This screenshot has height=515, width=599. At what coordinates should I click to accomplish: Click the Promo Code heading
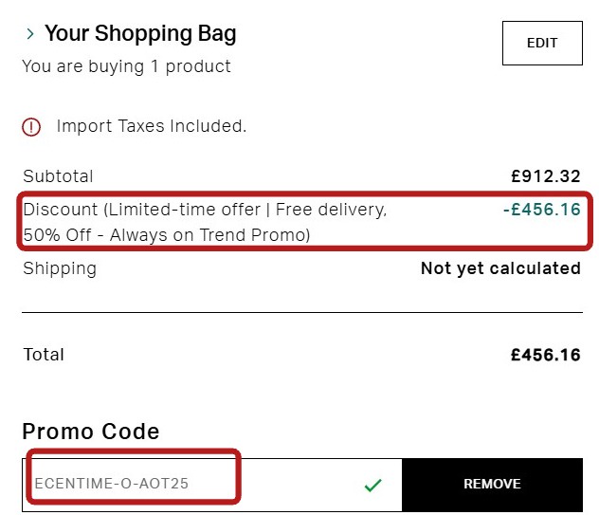(x=91, y=432)
